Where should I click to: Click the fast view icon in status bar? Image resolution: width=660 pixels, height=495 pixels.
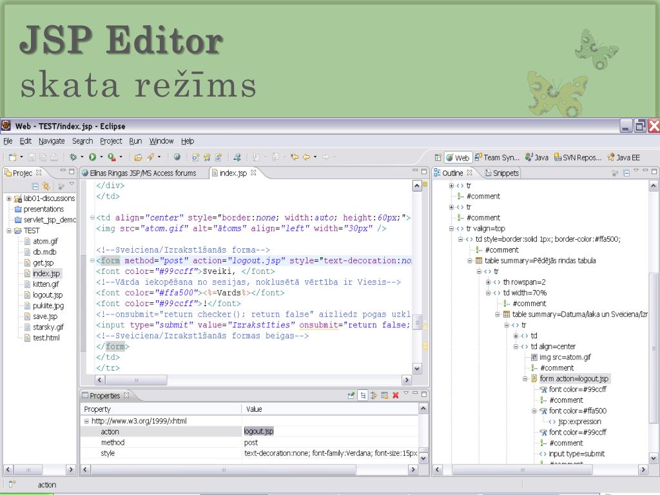click(x=12, y=485)
